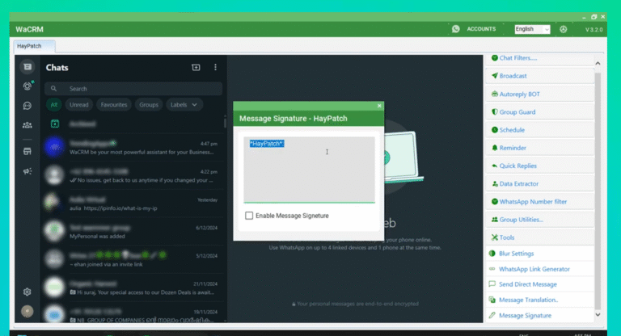
Task: Click the profile avatar at sidebar bottom
Action: click(27, 311)
